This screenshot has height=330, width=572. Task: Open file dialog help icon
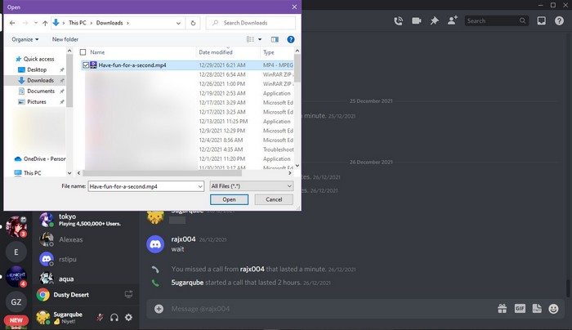[291, 39]
